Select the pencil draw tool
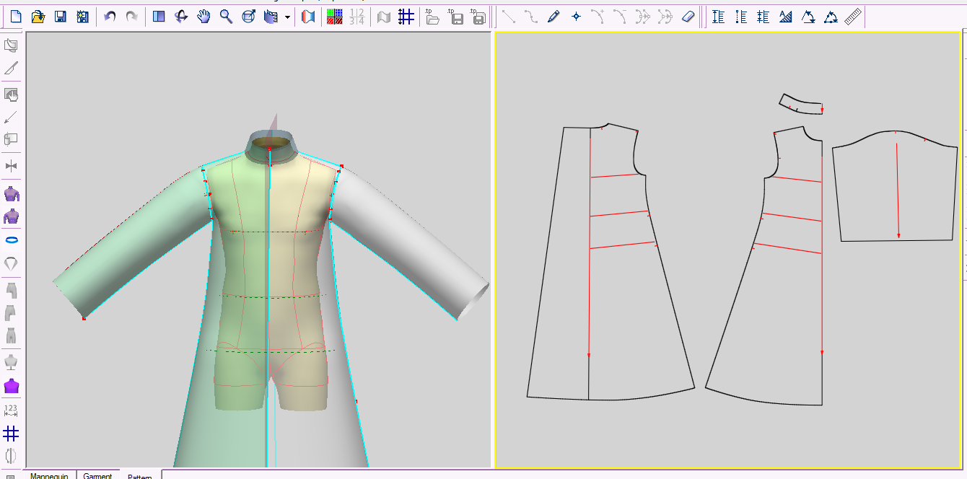This screenshot has width=967, height=479. [553, 17]
